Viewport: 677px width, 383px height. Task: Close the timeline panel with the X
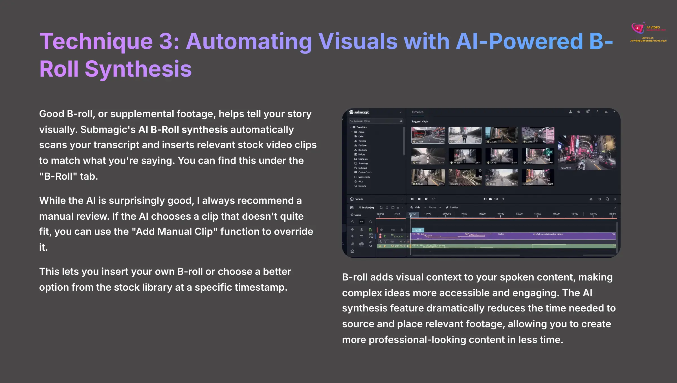tap(615, 208)
